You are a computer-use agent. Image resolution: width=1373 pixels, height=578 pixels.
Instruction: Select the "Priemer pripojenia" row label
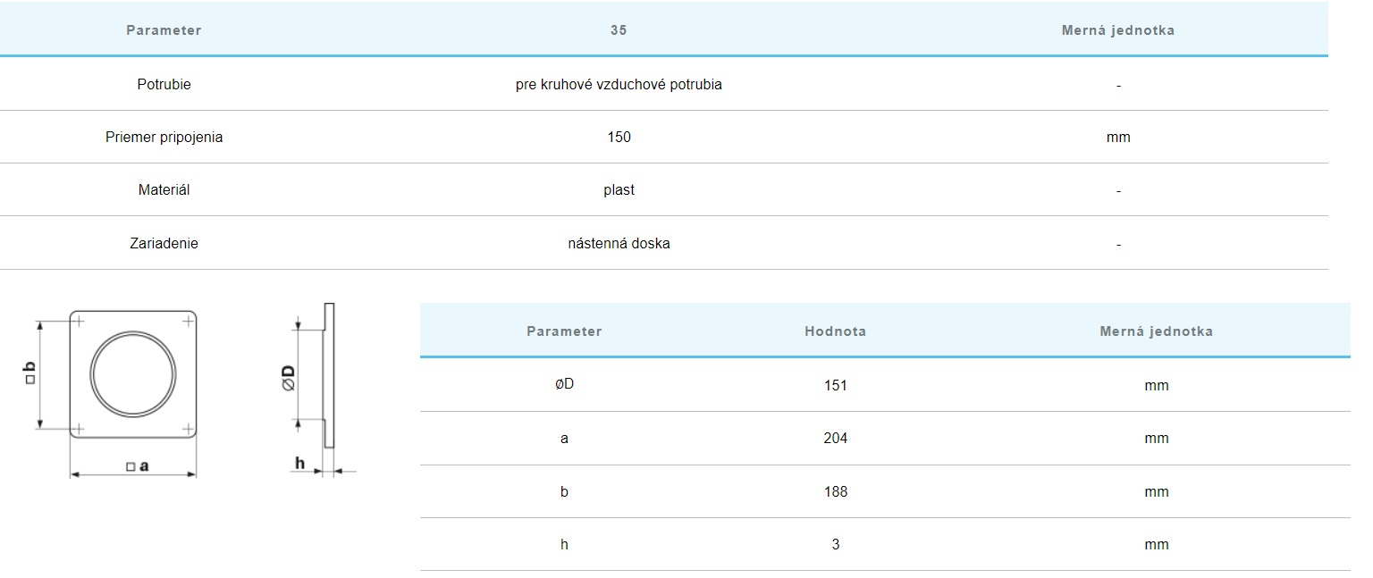click(164, 138)
